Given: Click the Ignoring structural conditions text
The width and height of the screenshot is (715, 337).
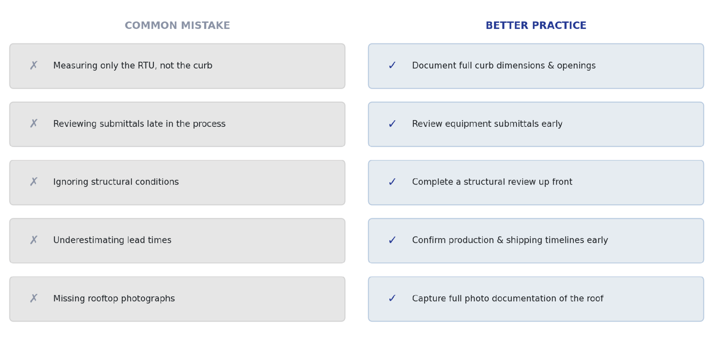Looking at the screenshot, I should [x=116, y=182].
